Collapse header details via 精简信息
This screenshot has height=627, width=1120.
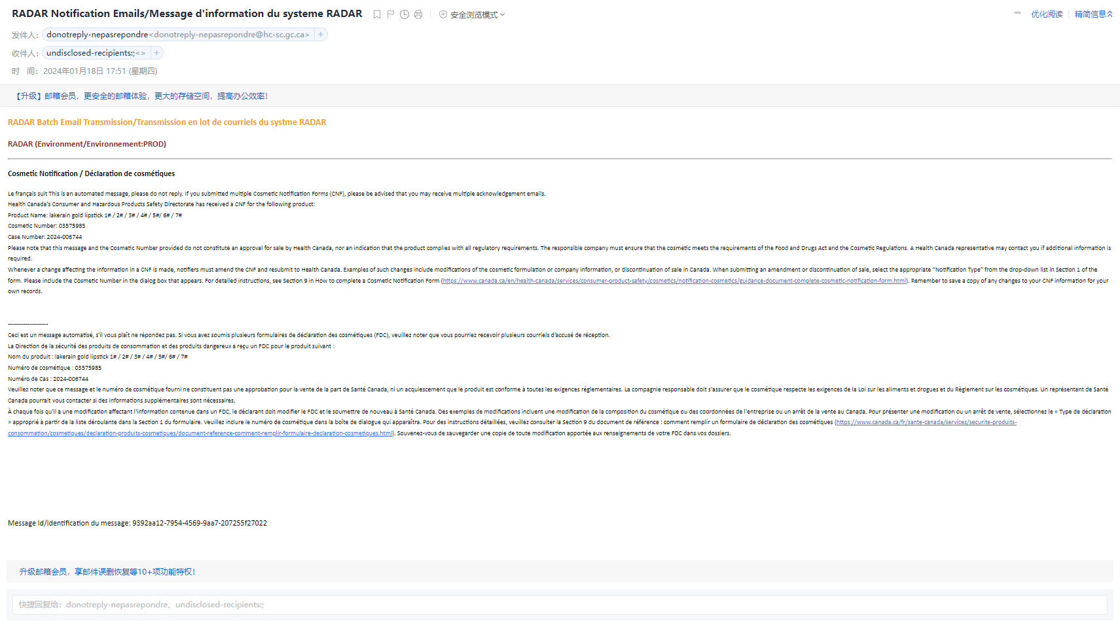(x=1093, y=14)
